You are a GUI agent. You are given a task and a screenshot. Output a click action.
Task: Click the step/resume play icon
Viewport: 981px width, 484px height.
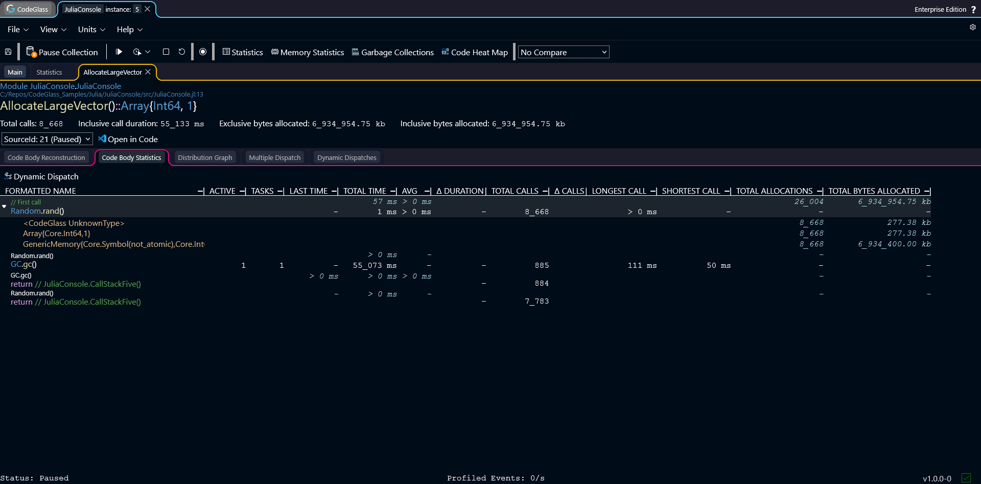pyautogui.click(x=119, y=52)
